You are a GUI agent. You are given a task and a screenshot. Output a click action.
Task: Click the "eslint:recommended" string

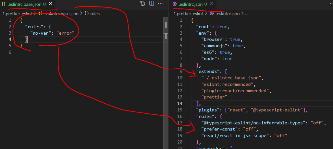click(227, 84)
